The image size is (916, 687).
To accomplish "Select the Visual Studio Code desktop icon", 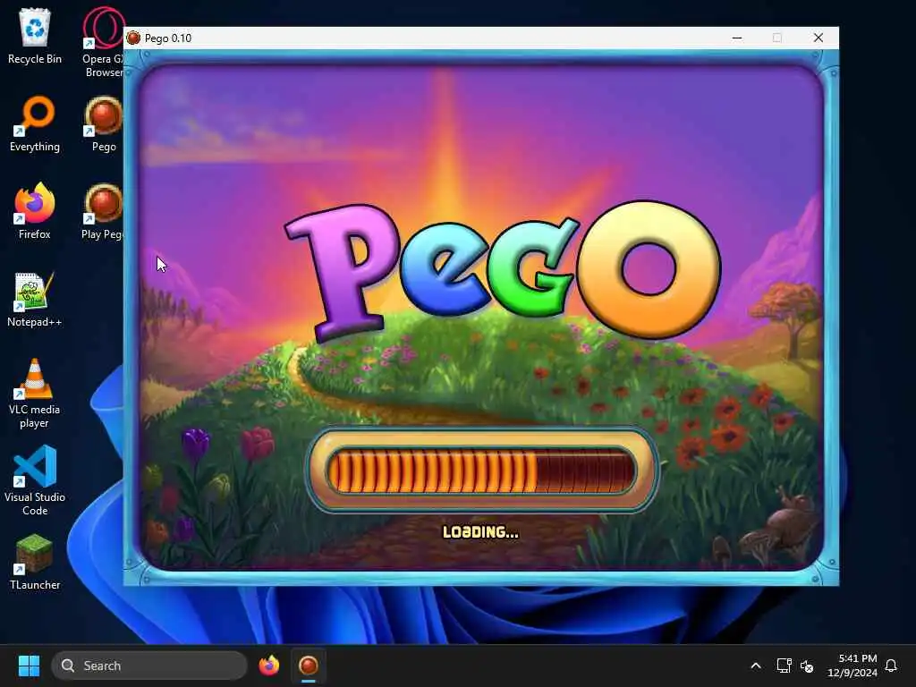I will click(x=35, y=480).
